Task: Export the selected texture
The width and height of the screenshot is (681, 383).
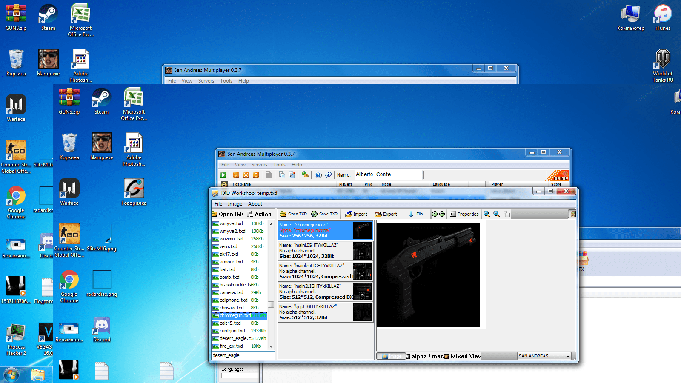Action: [386, 214]
